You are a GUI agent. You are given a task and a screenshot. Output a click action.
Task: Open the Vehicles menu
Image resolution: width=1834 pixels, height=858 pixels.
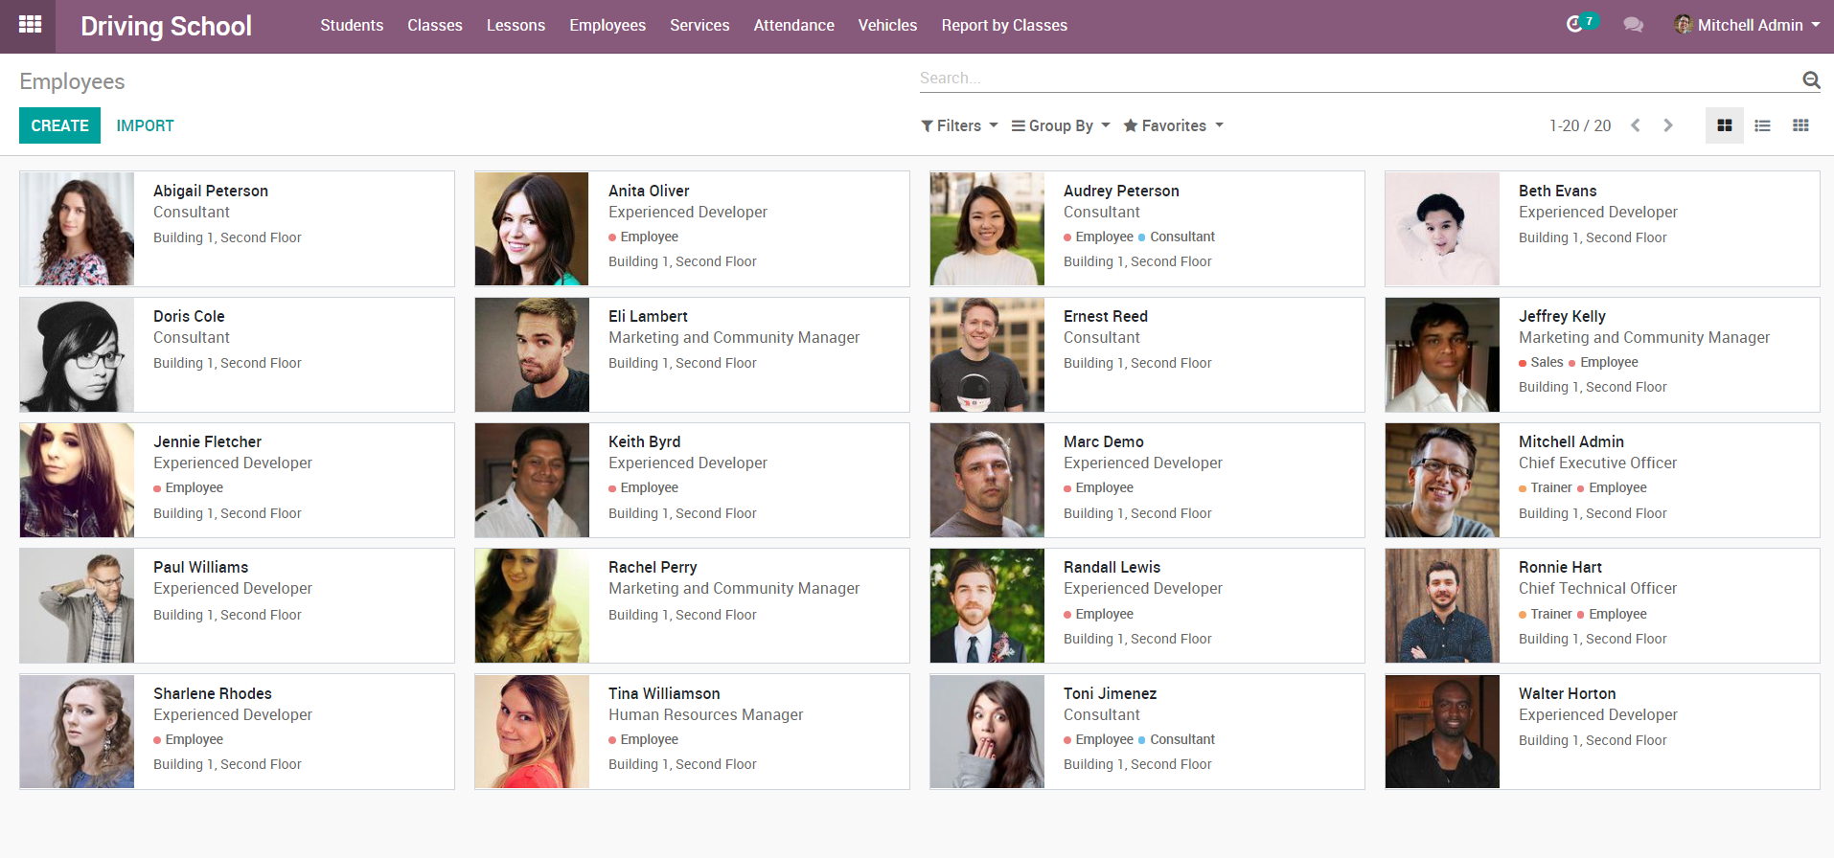pos(887,25)
